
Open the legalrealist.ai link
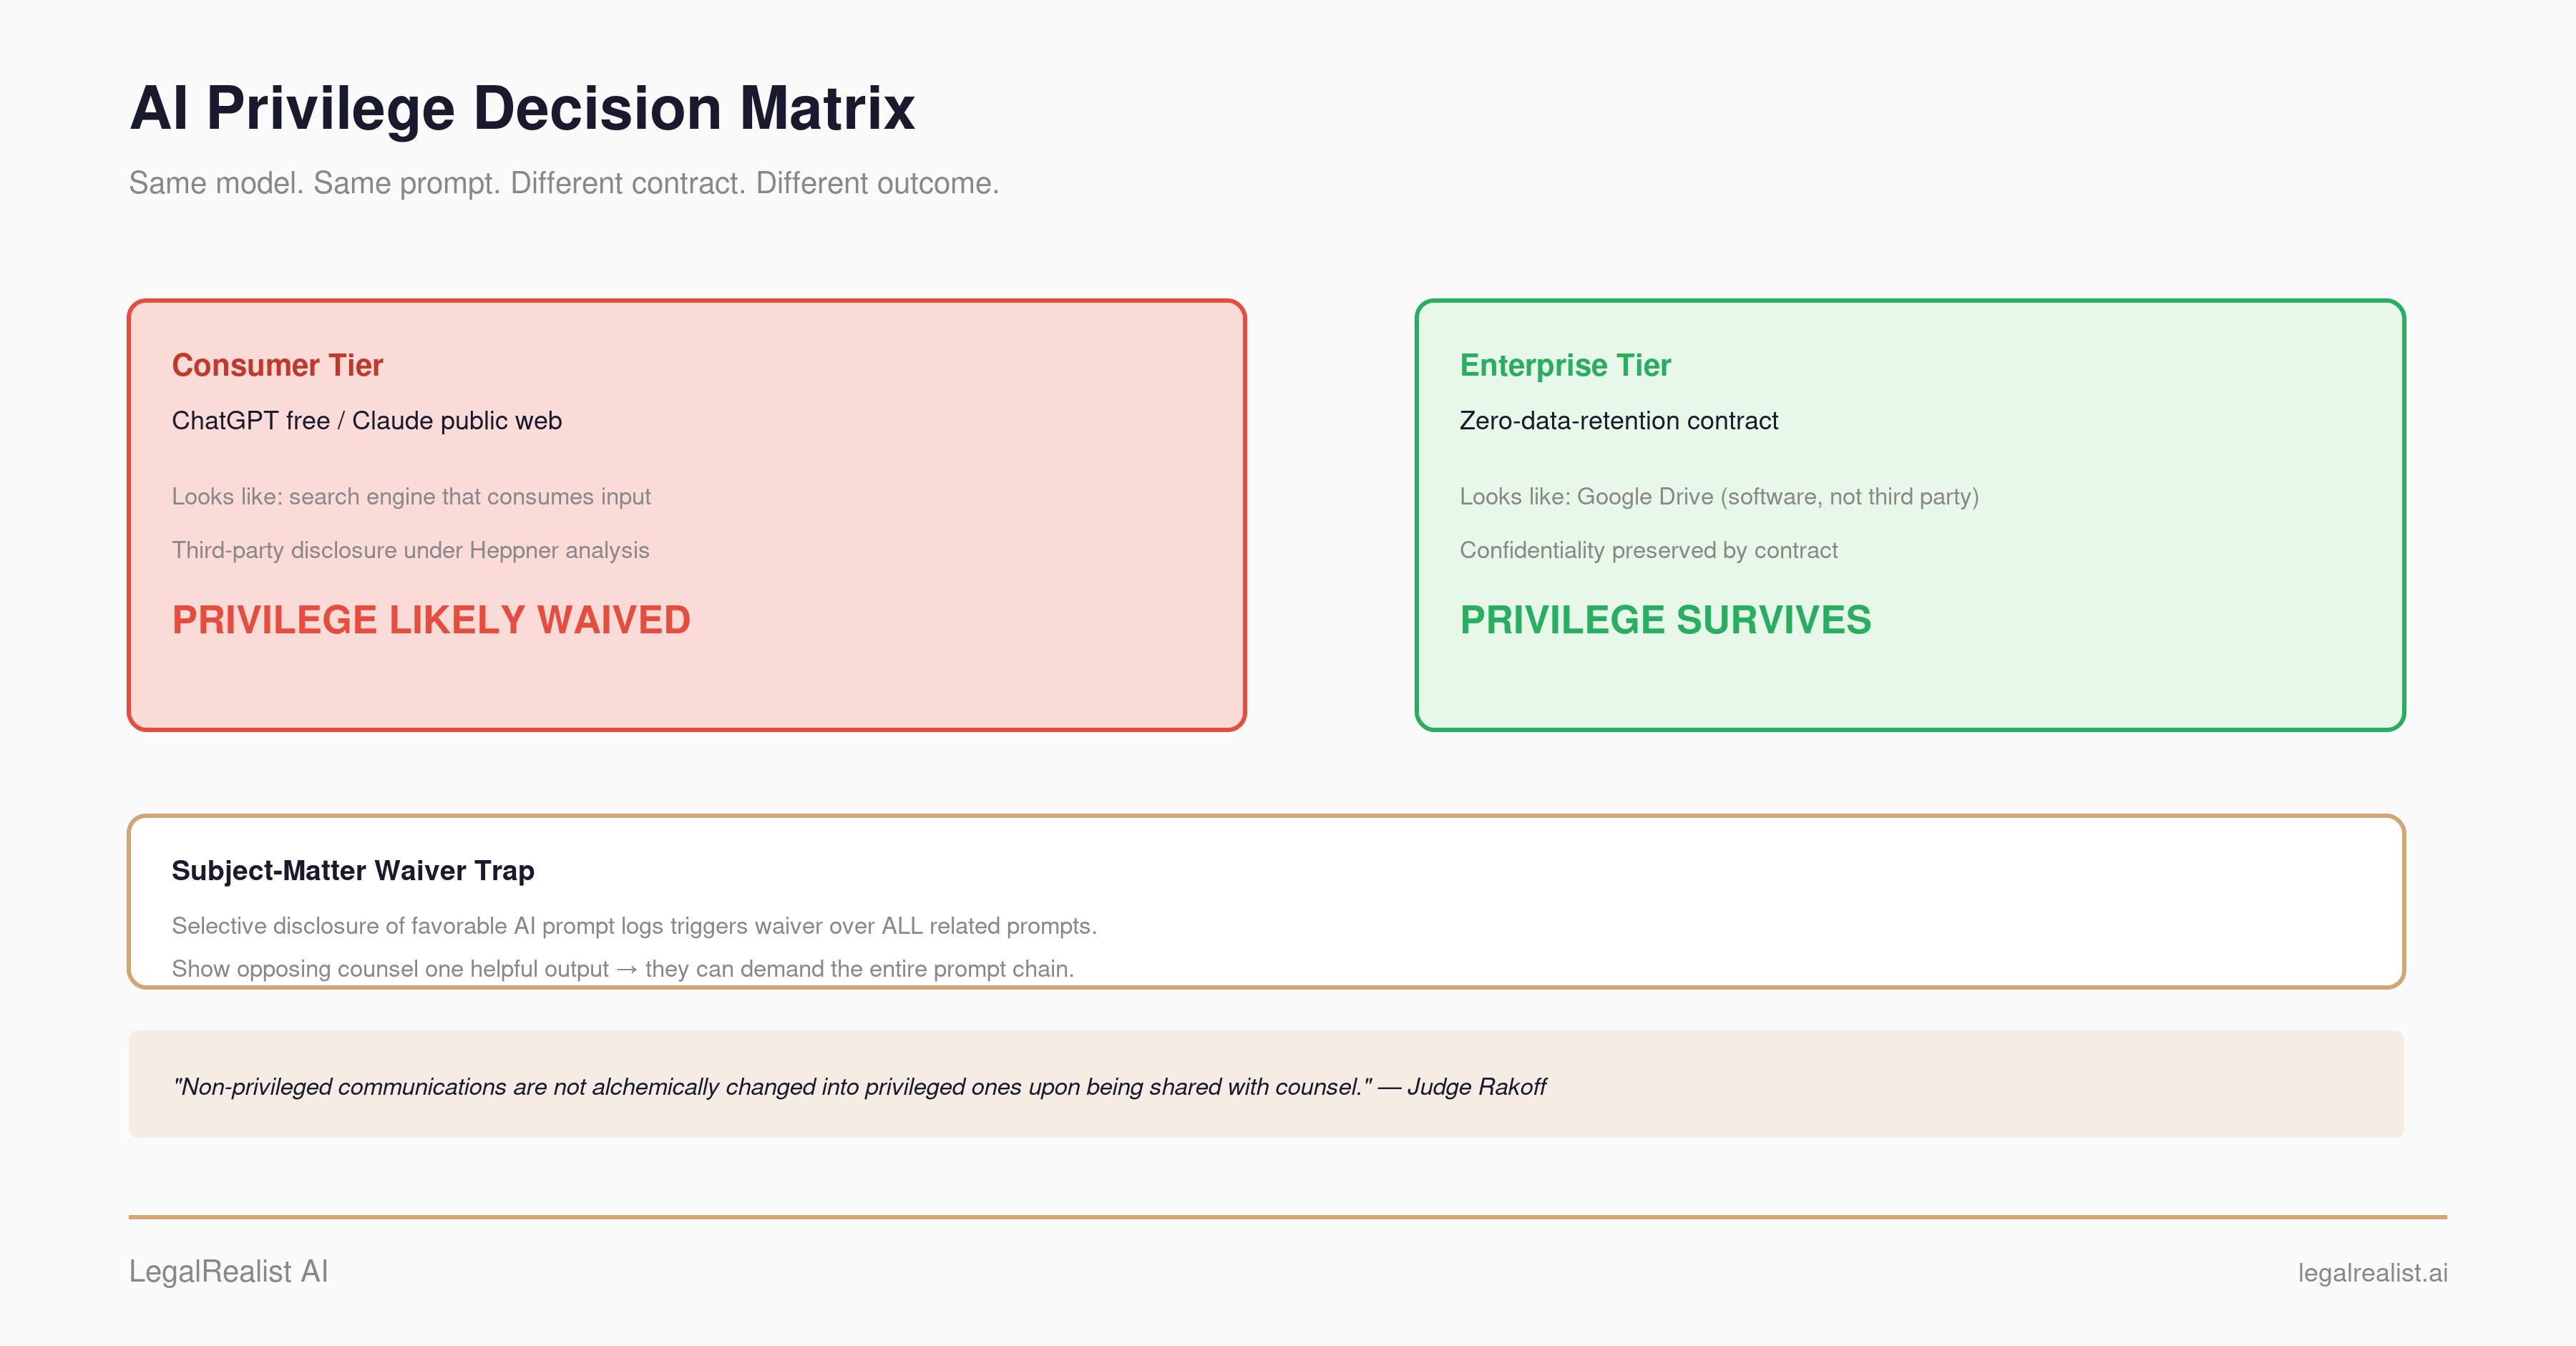click(x=2372, y=1273)
